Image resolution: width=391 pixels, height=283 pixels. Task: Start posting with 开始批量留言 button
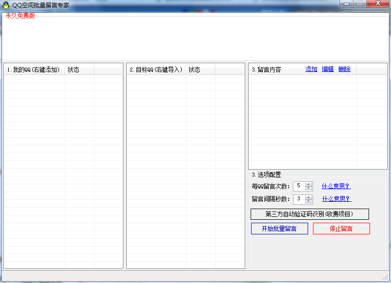tap(279, 229)
